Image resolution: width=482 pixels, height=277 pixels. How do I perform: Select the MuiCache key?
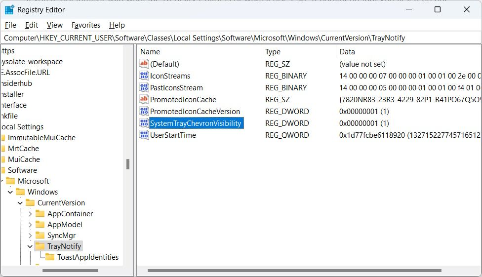(x=24, y=159)
